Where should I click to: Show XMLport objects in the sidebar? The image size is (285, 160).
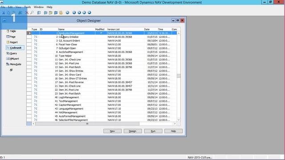[12, 59]
